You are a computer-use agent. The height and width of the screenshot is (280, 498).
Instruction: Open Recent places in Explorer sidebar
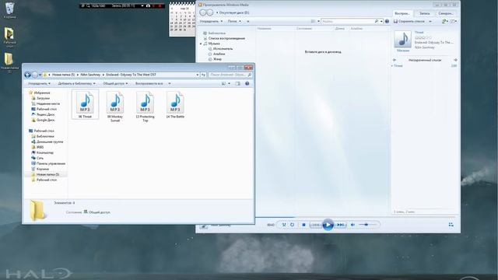45,103
